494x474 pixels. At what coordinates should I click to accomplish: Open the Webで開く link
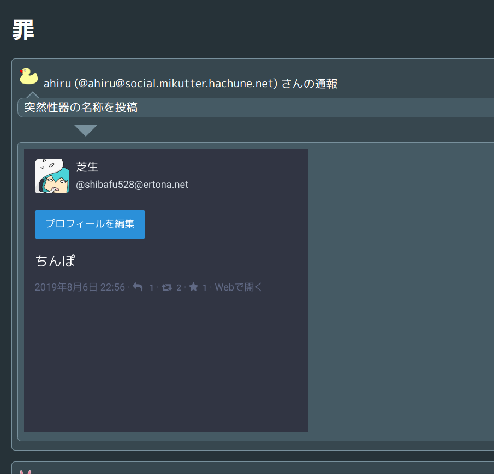pos(239,287)
